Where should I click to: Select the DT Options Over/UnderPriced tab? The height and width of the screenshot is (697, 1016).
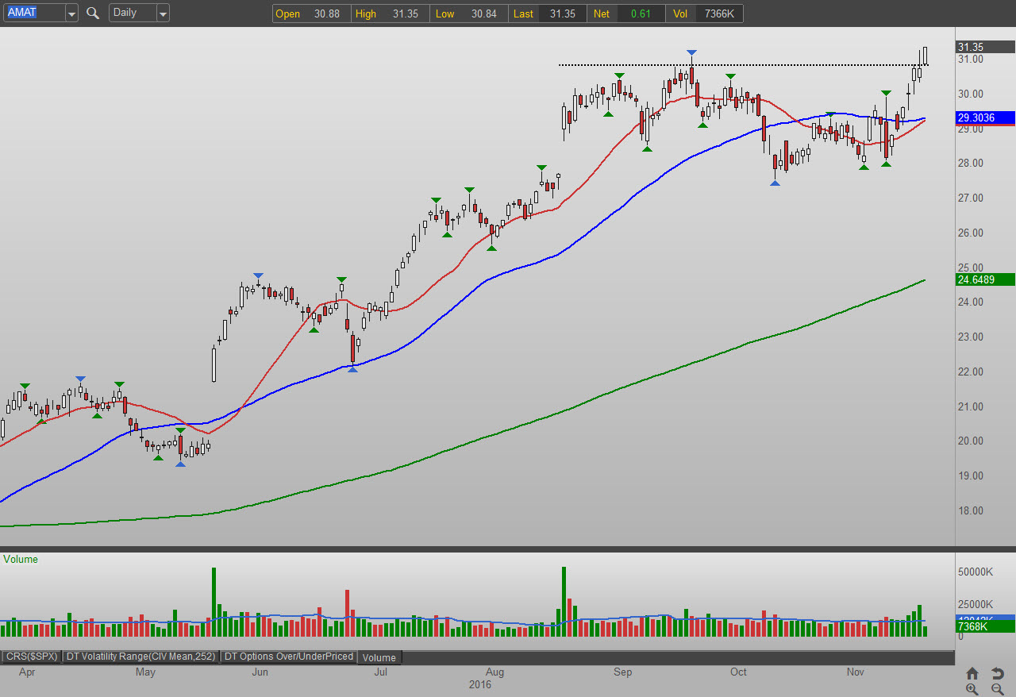click(288, 657)
